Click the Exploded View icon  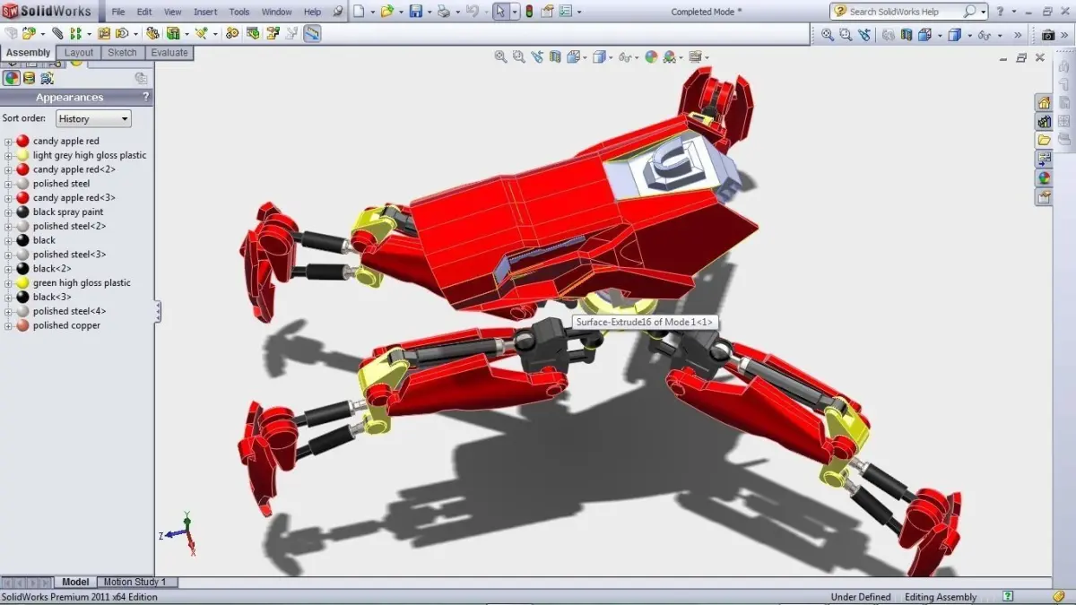(x=272, y=33)
